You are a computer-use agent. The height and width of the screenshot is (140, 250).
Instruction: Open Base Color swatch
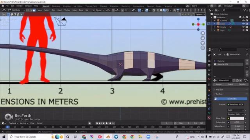(x=237, y=118)
